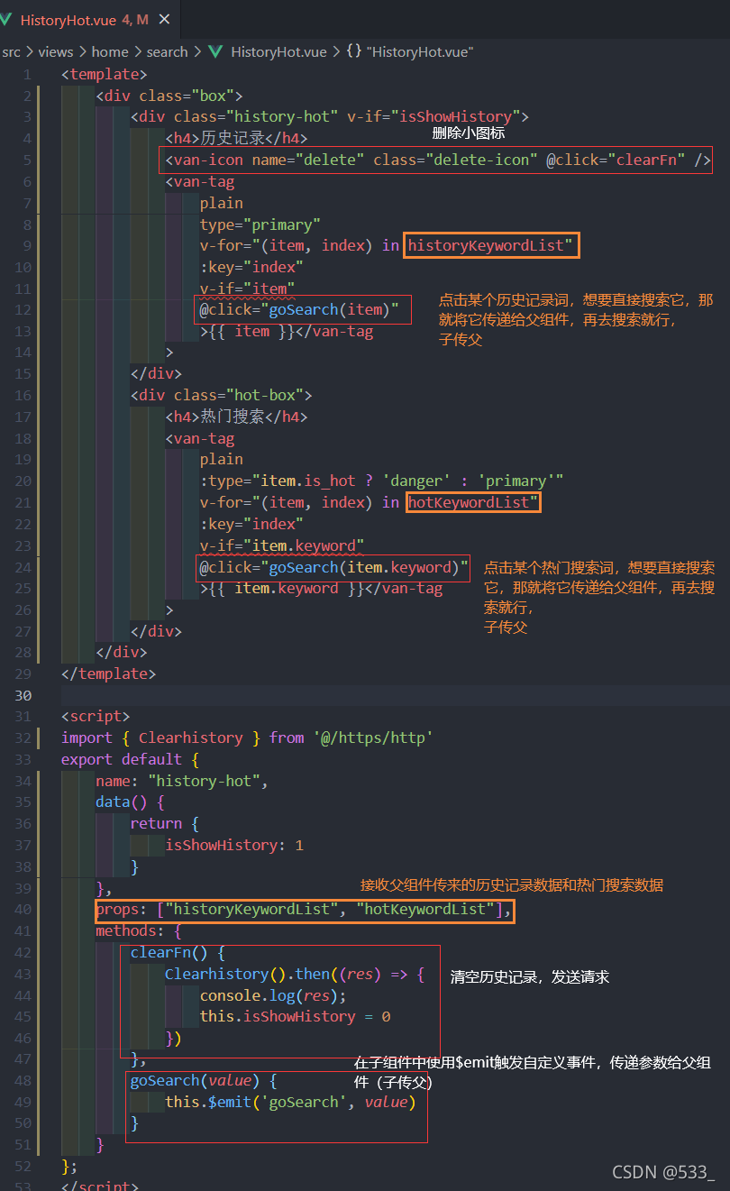Image resolution: width=730 pixels, height=1191 pixels.
Task: Click the '@/https/http' import path
Action: [373, 738]
